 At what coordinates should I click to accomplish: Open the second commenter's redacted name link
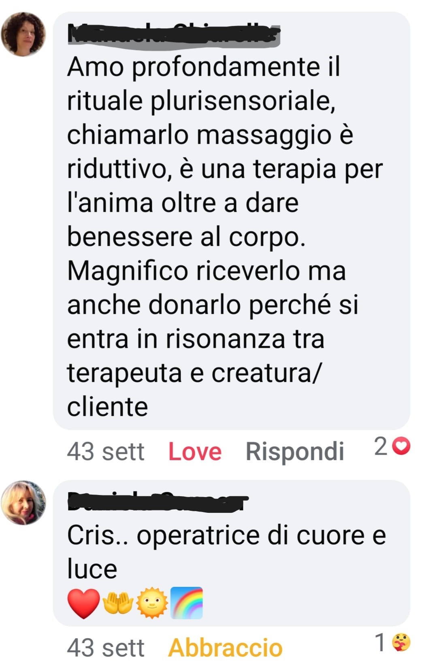pos(158,502)
